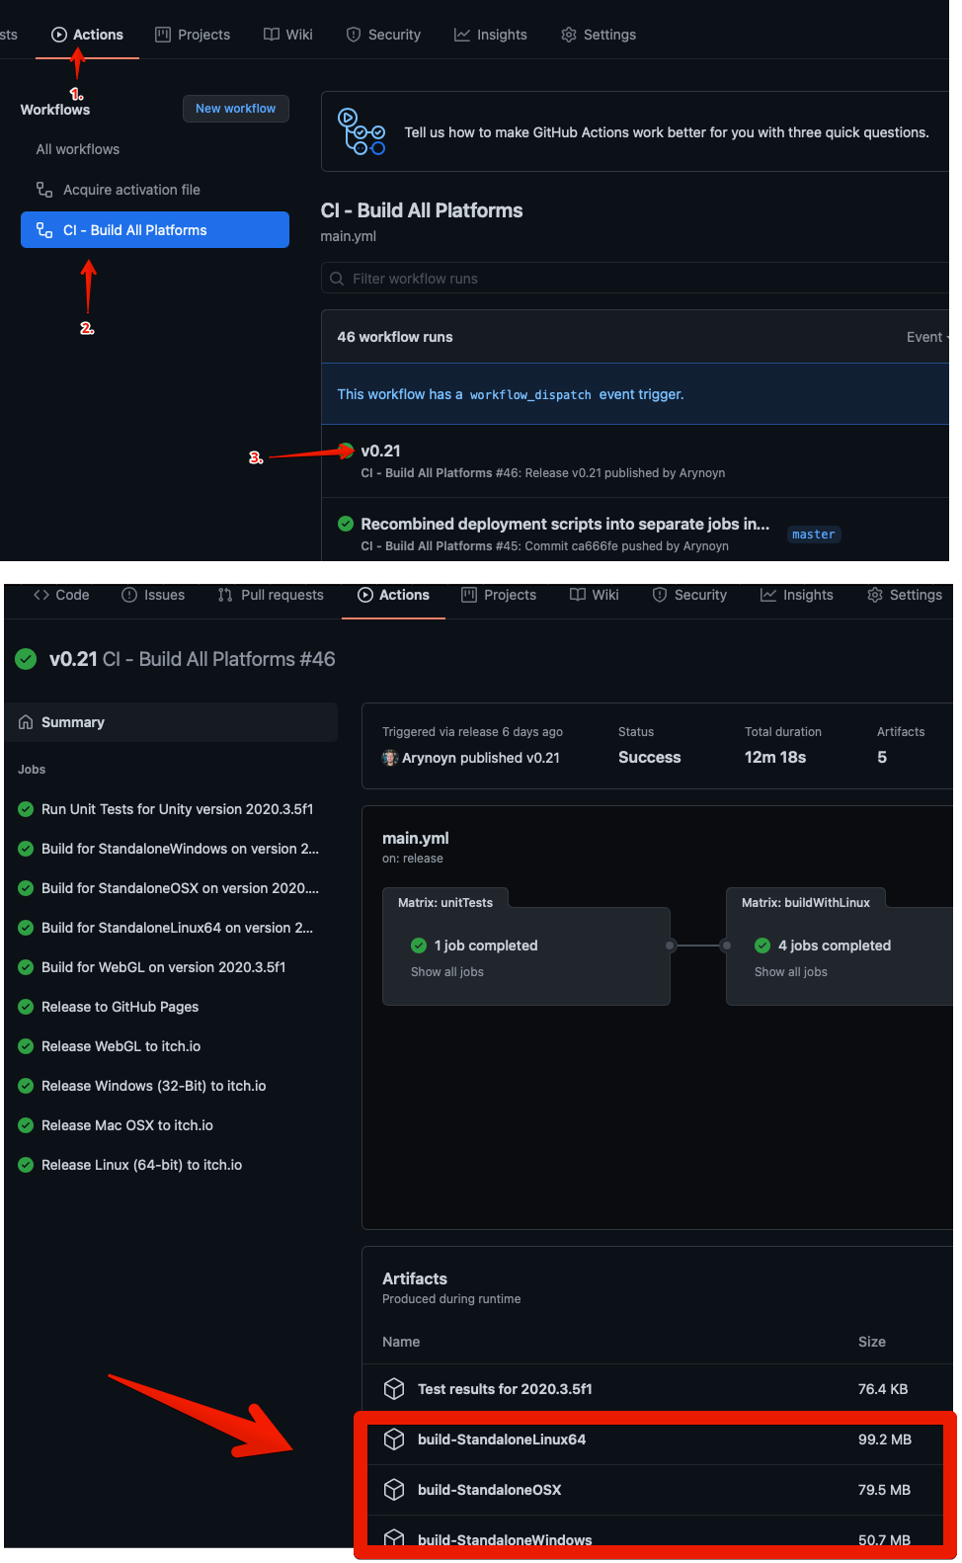The height and width of the screenshot is (1563, 962).
Task: Click the GitHub Actions survey icon
Action: coord(361,132)
